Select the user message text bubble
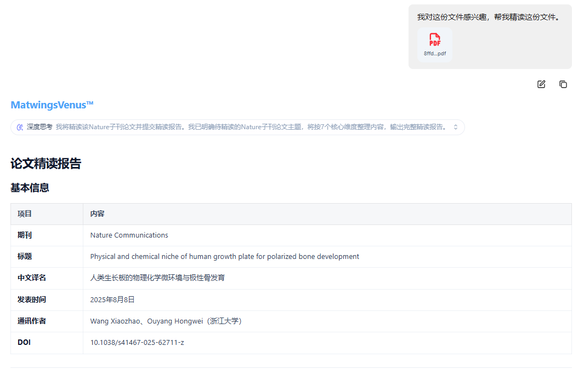578x375 pixels. pos(490,37)
